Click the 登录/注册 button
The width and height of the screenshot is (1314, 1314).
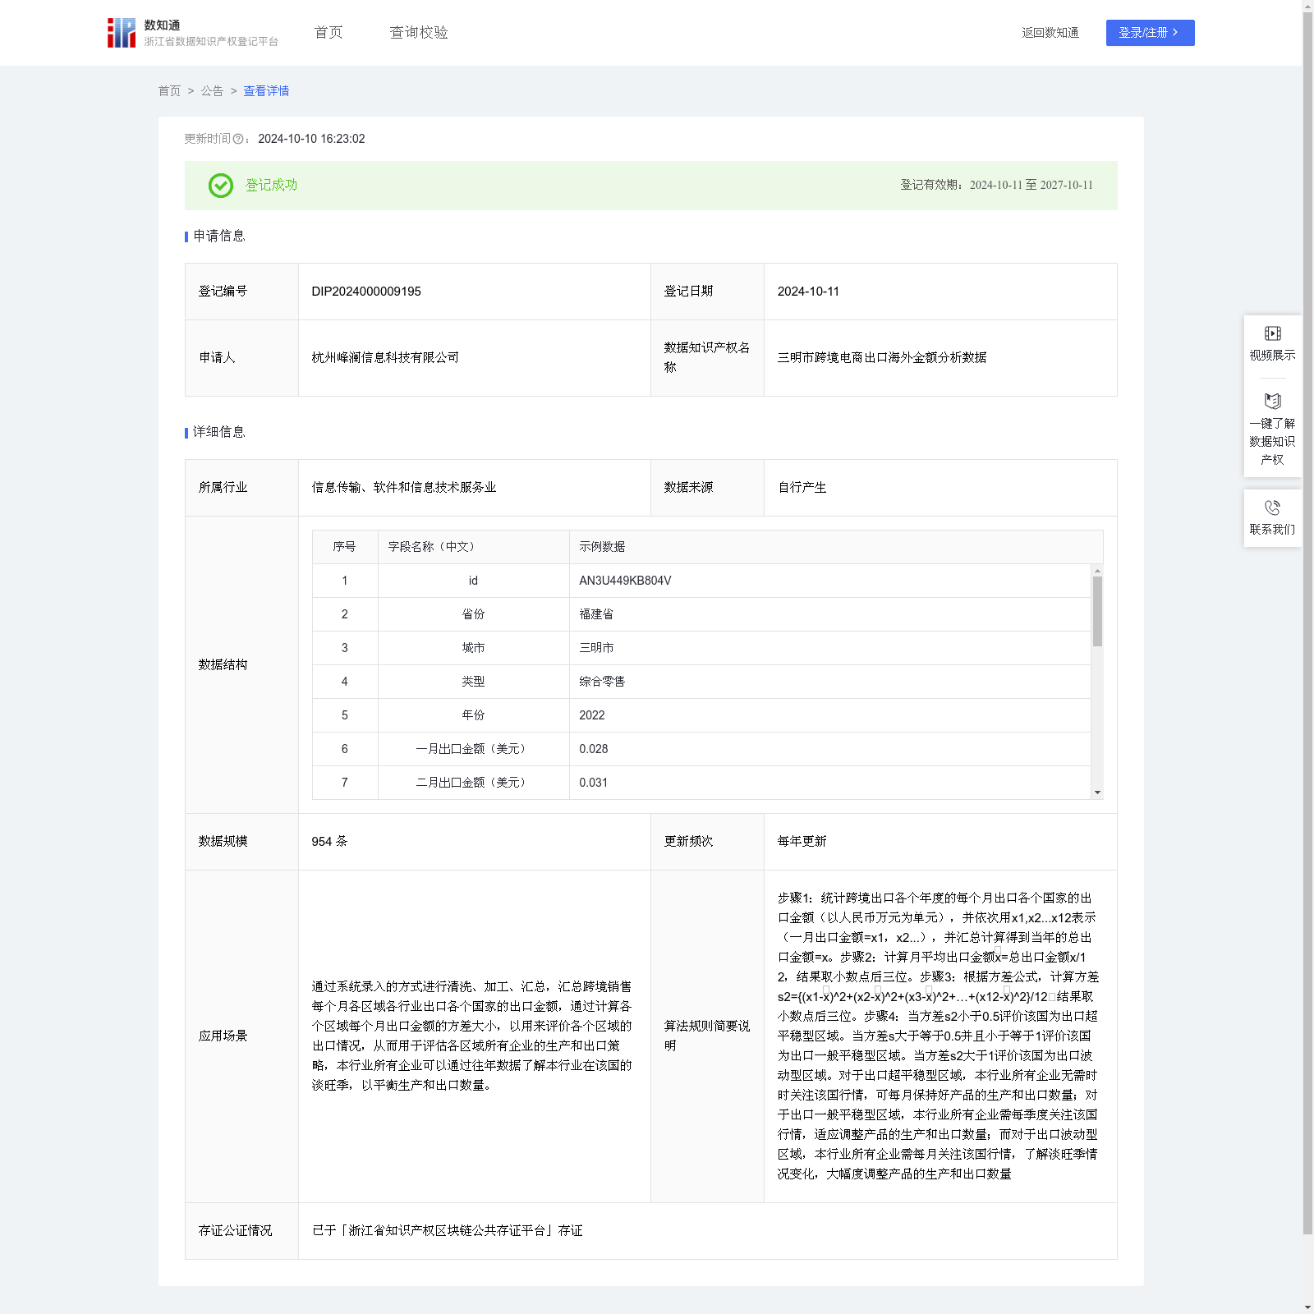point(1149,33)
